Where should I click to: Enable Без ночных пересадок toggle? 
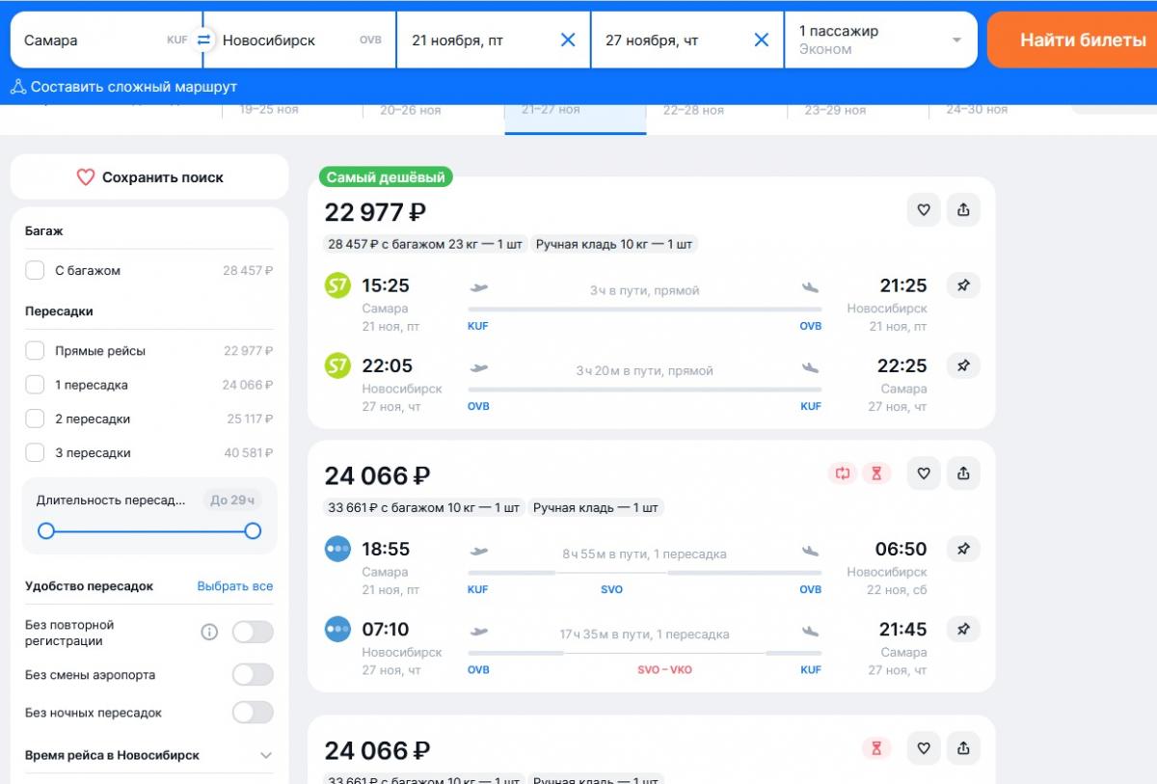(253, 713)
